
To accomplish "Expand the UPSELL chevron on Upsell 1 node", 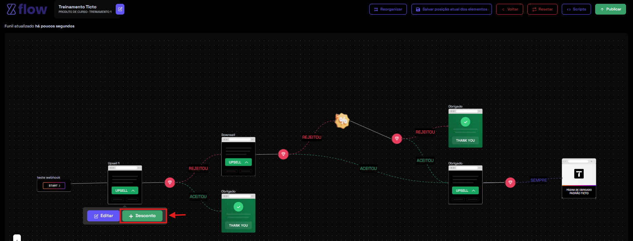I will [133, 191].
